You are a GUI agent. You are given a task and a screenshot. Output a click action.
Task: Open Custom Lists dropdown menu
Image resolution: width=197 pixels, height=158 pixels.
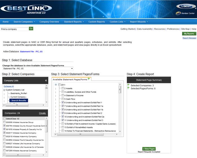[x=118, y=22]
